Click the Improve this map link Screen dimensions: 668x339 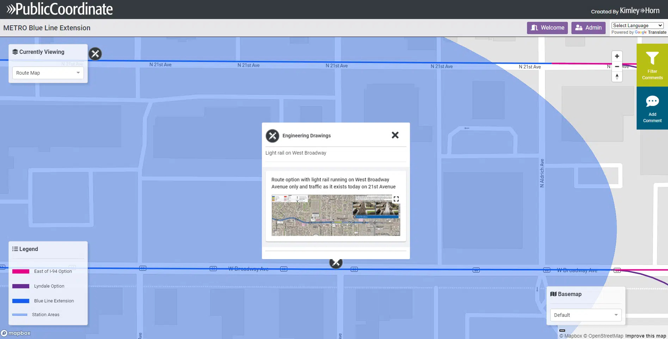[645, 336]
